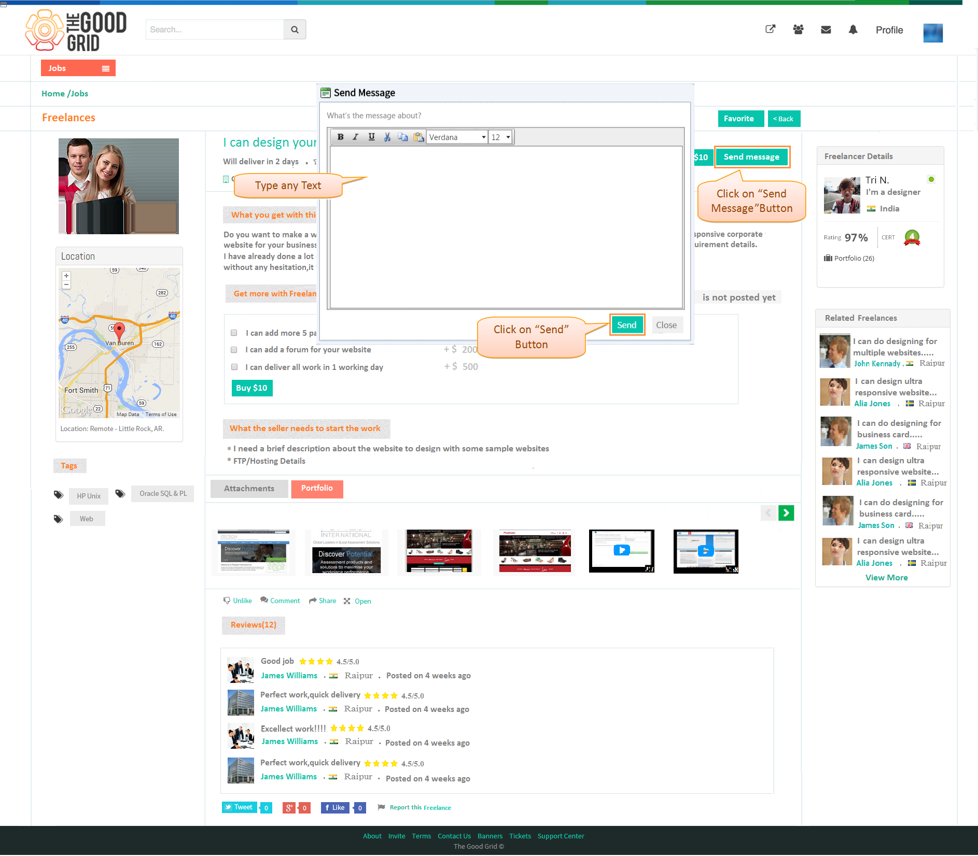Screen dimensions: 978x856
Task: Switch to the Attachments tab
Action: tap(249, 489)
